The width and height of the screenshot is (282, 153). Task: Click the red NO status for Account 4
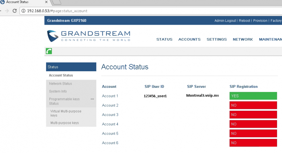pyautogui.click(x=253, y=124)
